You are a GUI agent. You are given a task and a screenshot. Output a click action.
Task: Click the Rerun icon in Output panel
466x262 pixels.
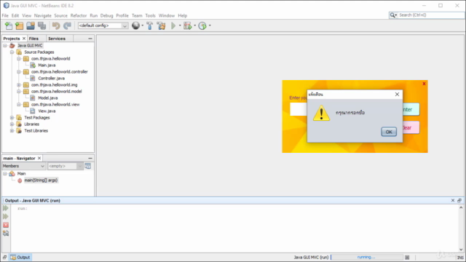6,208
